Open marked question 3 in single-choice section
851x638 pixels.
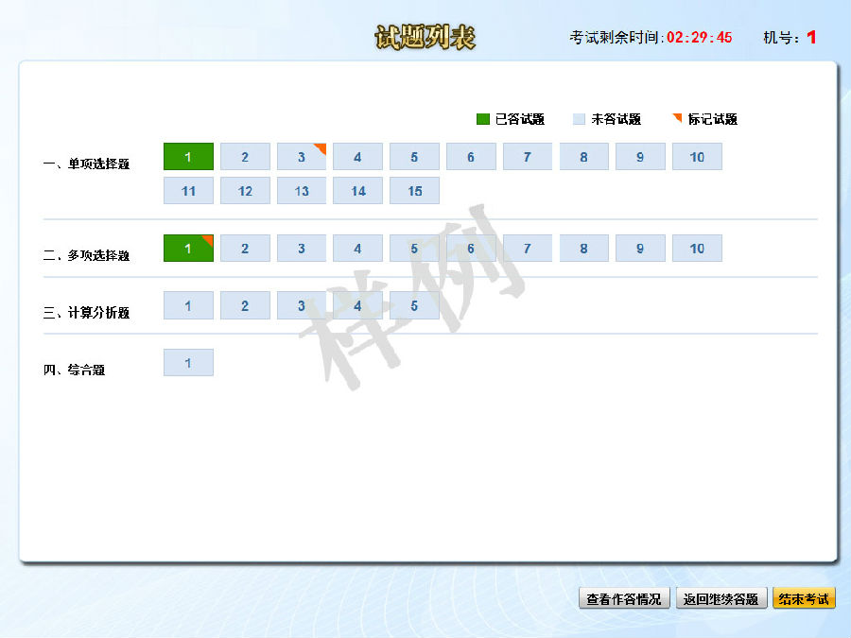tap(302, 156)
